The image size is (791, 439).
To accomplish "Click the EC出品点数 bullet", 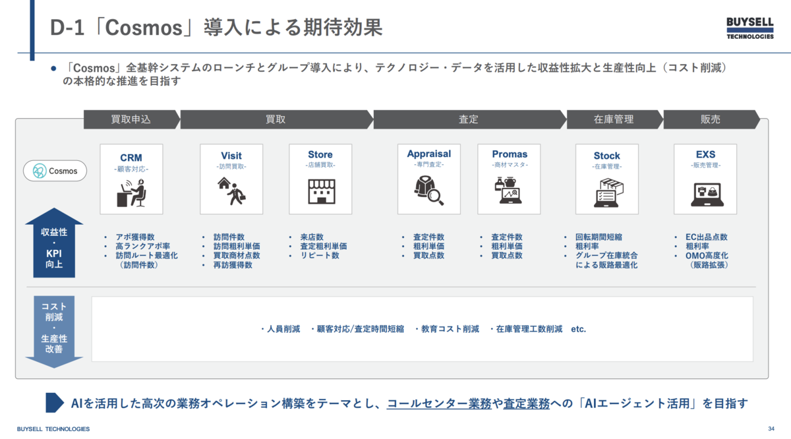I will 708,237.
